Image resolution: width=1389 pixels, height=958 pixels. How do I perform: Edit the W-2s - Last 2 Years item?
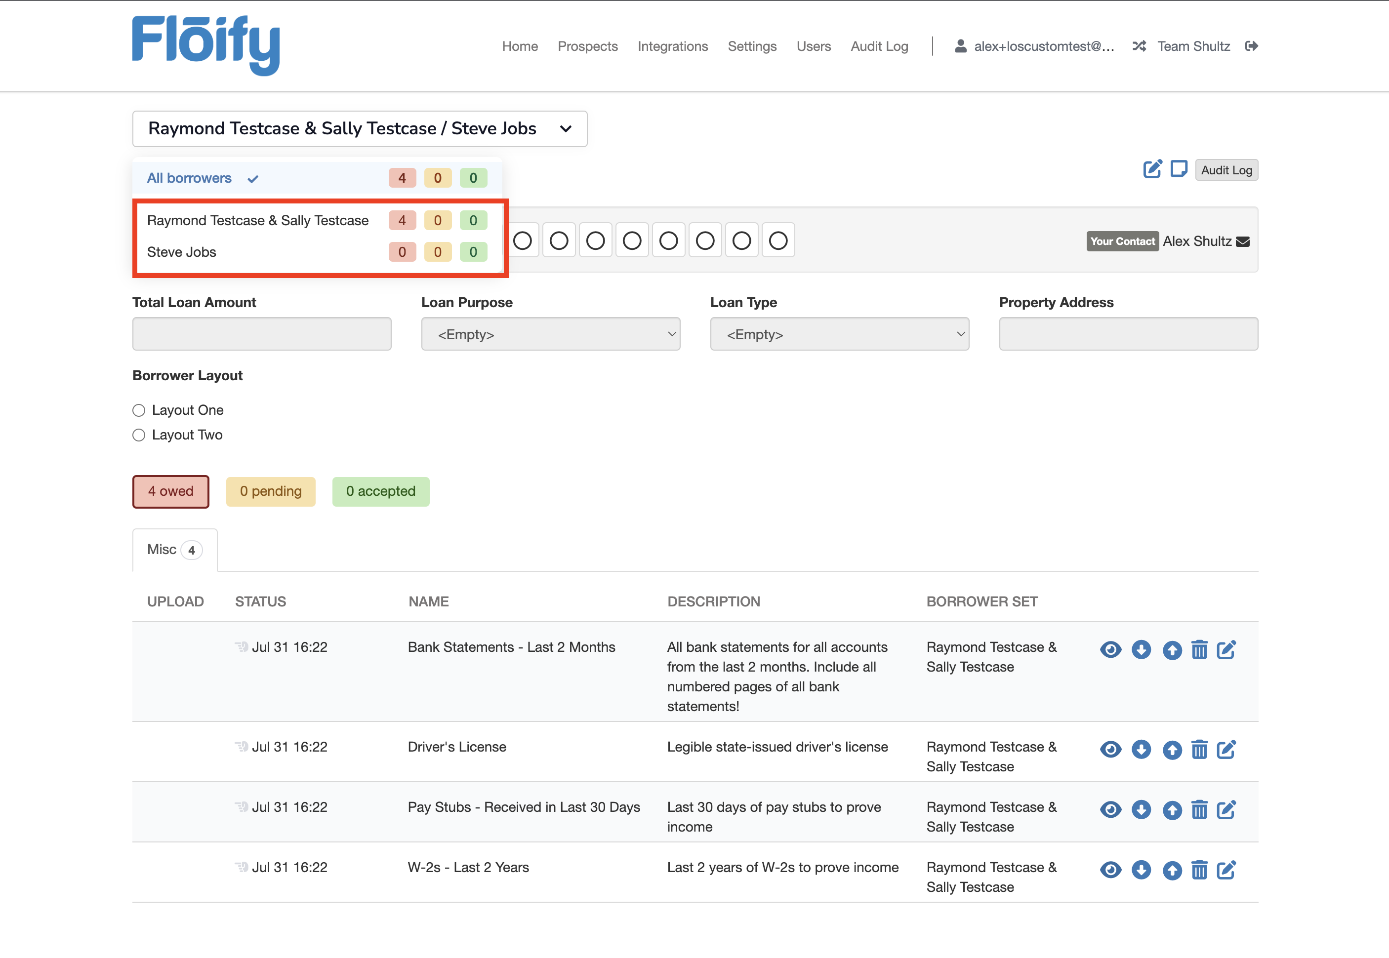click(1226, 870)
